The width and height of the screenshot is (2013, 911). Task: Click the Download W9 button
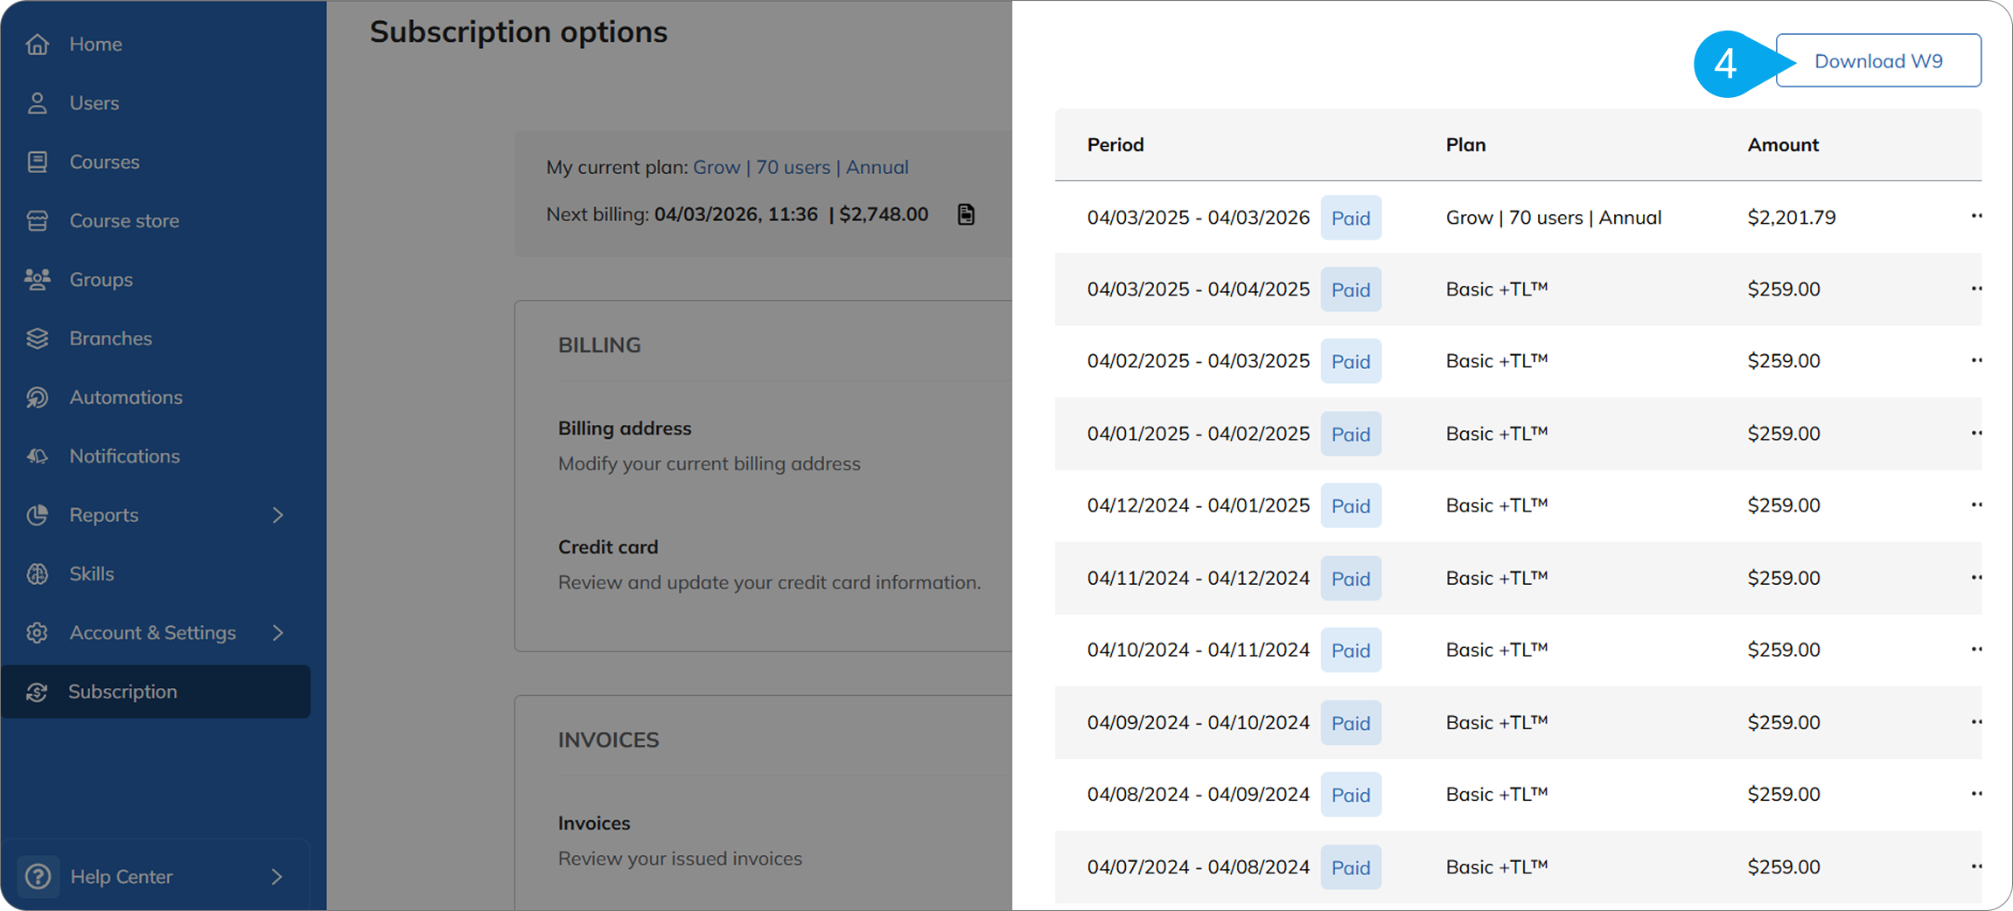(x=1878, y=60)
